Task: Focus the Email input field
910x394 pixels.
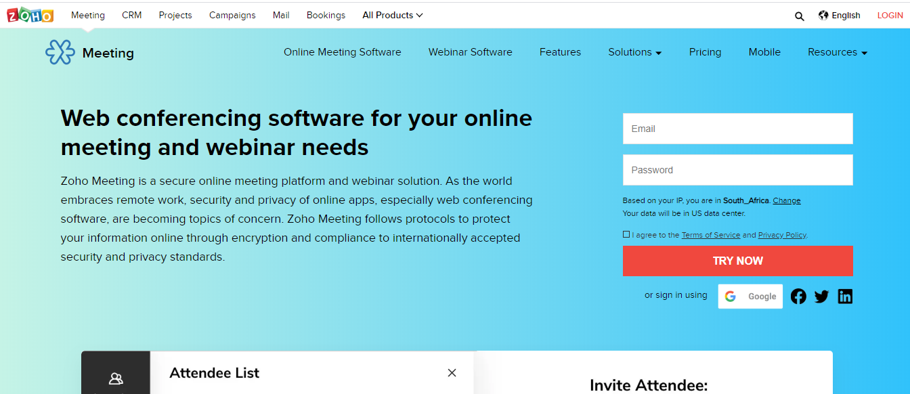Action: tap(738, 129)
